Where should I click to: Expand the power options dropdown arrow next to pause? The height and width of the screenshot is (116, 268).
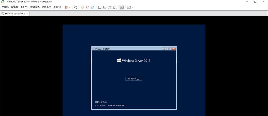point(70,7)
